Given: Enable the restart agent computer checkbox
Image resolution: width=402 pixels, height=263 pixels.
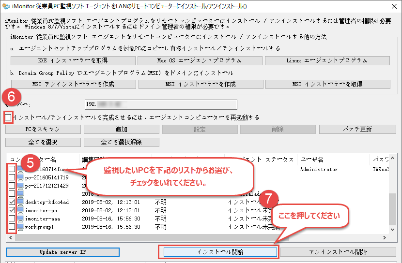Looking at the screenshot, I should pyautogui.click(x=8, y=117).
